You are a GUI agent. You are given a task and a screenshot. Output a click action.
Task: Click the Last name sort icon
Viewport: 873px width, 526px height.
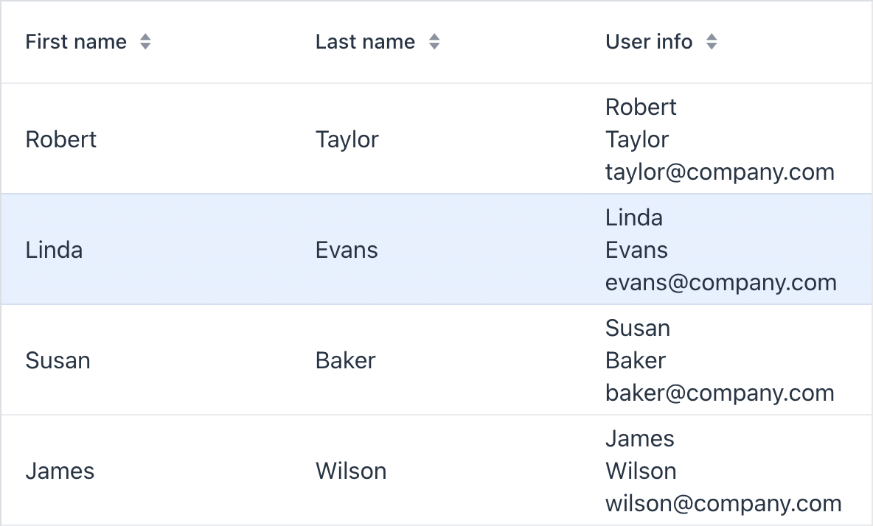[x=434, y=42]
